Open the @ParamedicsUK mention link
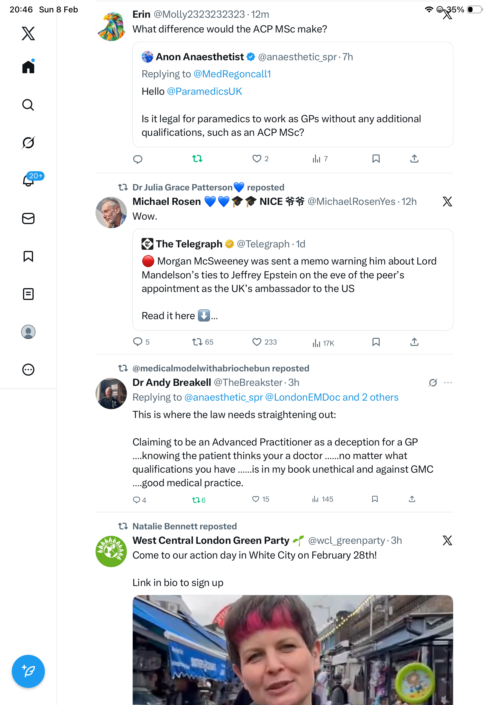Screen dimensions: 492x705 pos(204,92)
